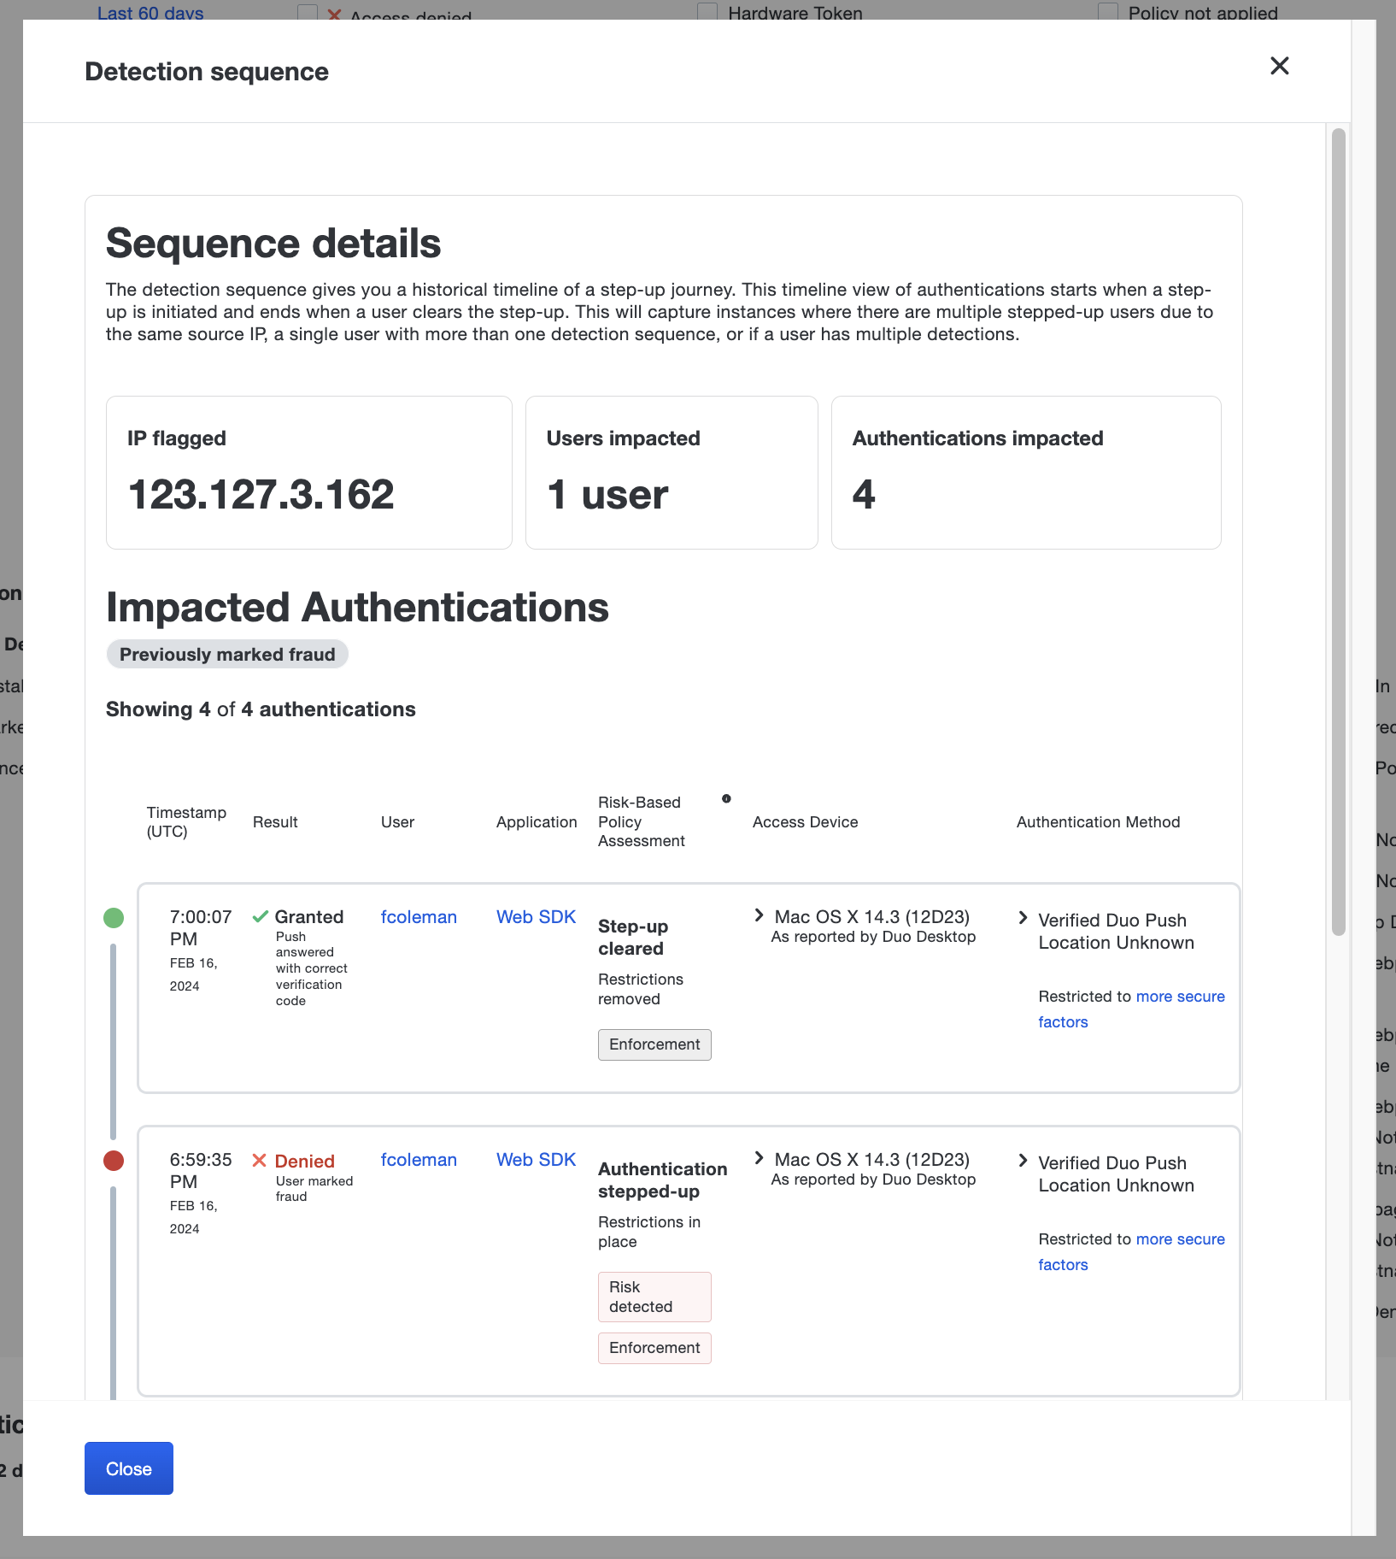The height and width of the screenshot is (1559, 1396).
Task: Click the green checkmark beside the Granted result
Action: tap(261, 915)
